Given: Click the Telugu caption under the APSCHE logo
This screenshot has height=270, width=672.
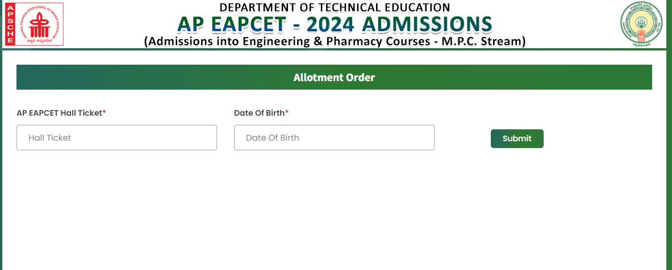Looking at the screenshot, I should coord(38,41).
